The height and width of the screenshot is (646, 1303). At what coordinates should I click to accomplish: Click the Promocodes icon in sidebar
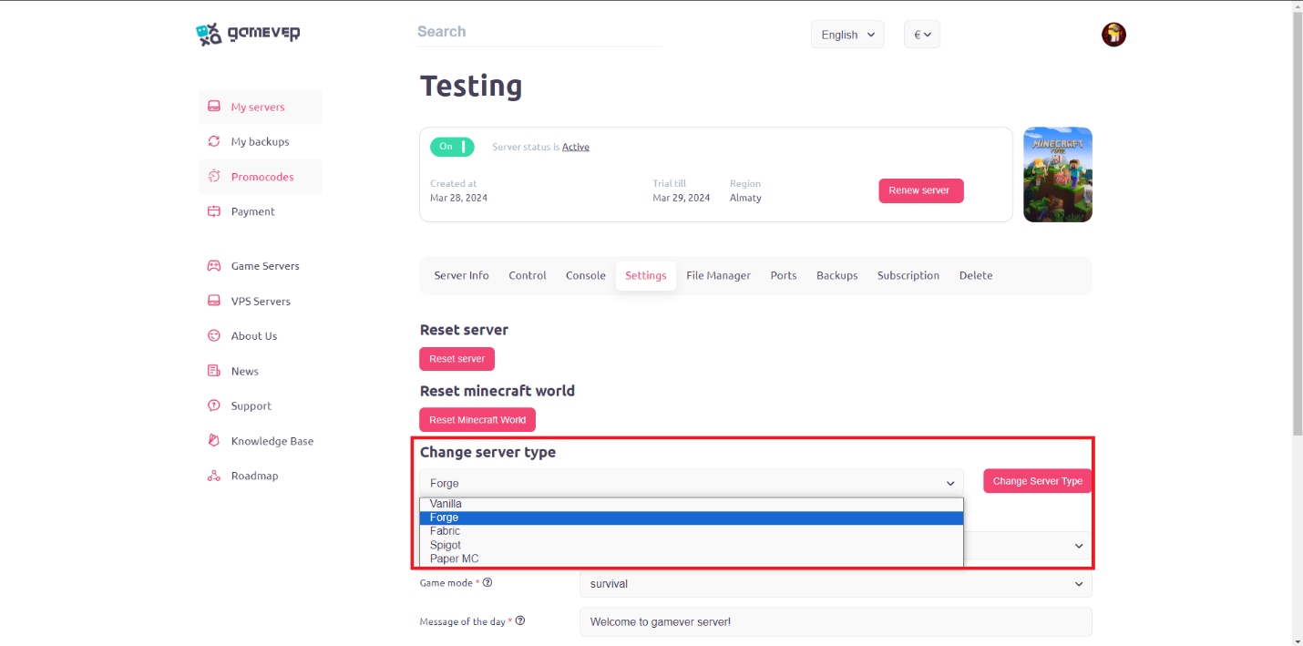214,176
